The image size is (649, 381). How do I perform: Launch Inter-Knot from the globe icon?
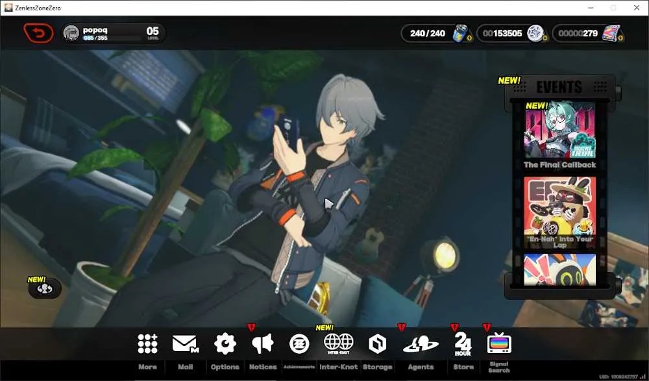click(339, 344)
